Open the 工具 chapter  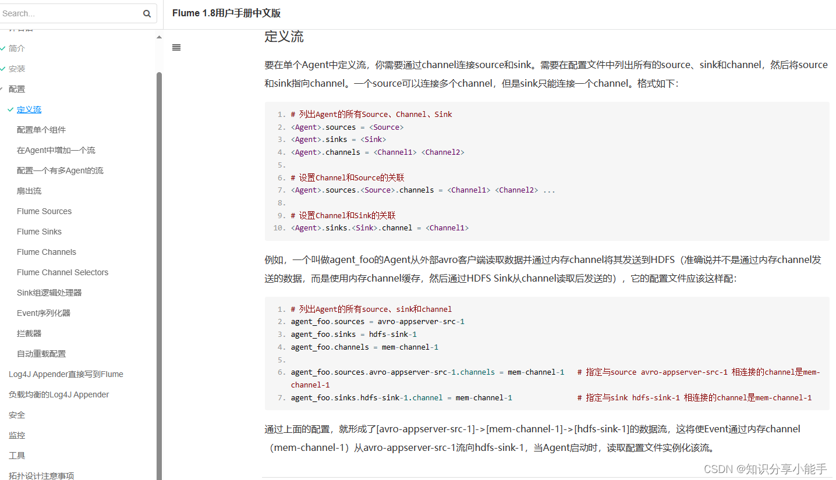[17, 456]
